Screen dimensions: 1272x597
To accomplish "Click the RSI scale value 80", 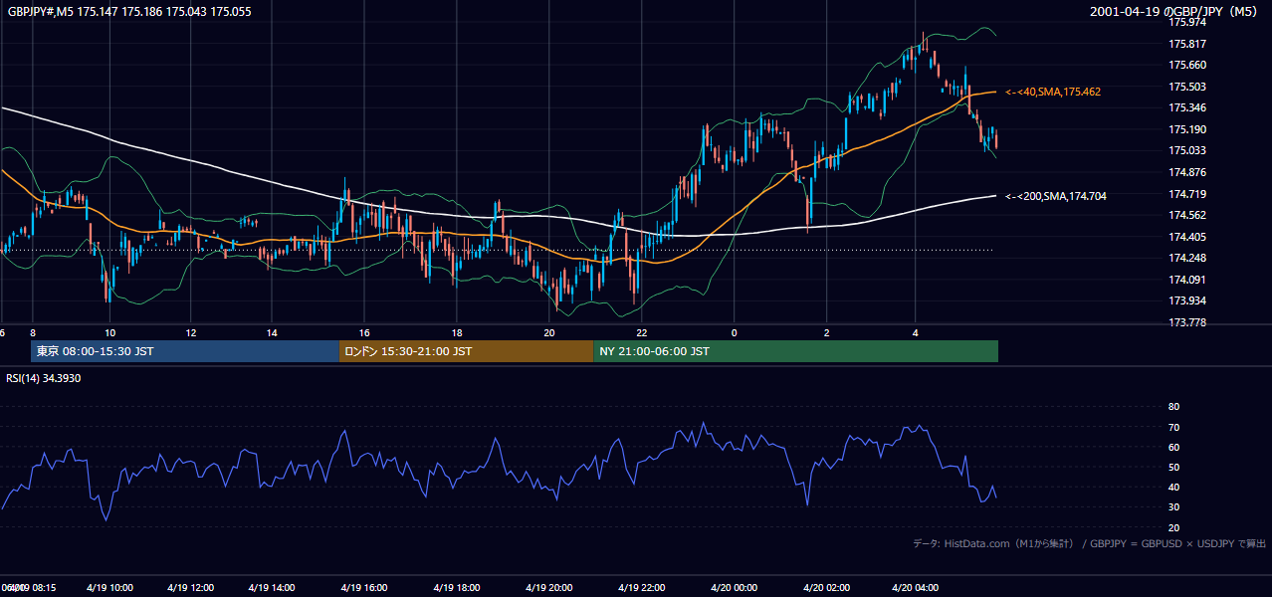I will pos(1173,407).
